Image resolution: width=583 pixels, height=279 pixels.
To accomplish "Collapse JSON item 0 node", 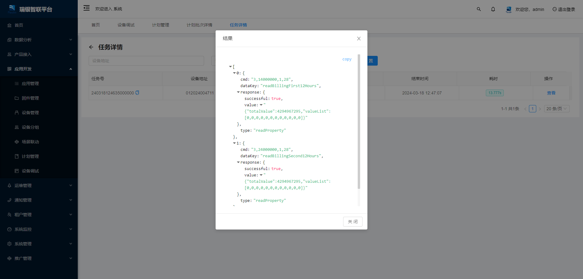I will (x=234, y=73).
